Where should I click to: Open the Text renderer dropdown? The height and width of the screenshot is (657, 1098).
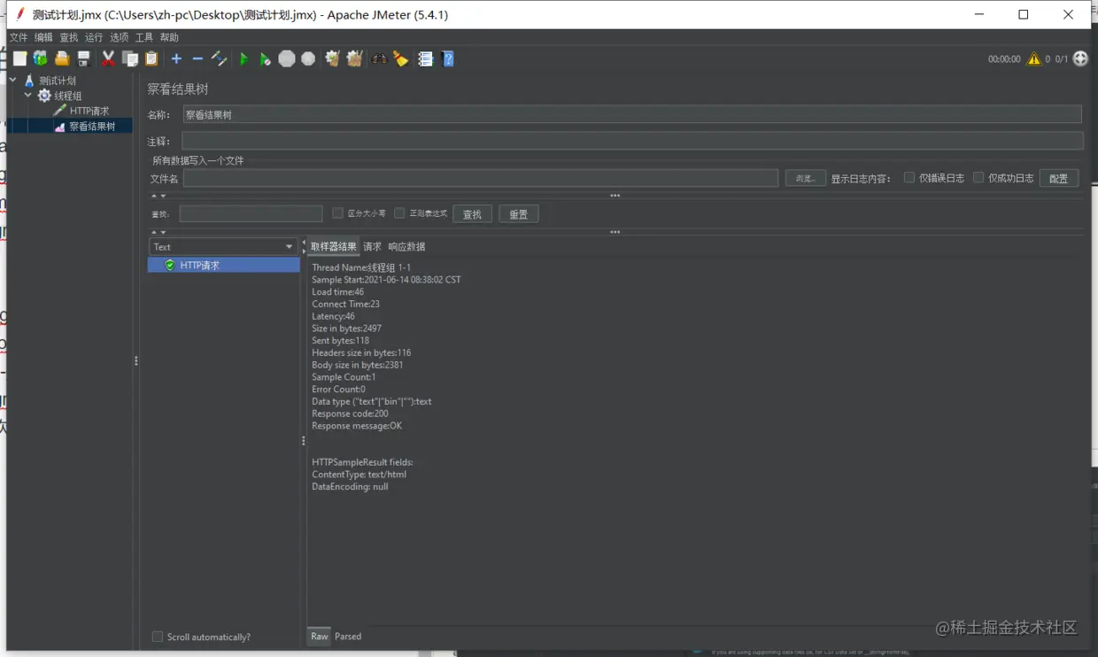tap(223, 246)
